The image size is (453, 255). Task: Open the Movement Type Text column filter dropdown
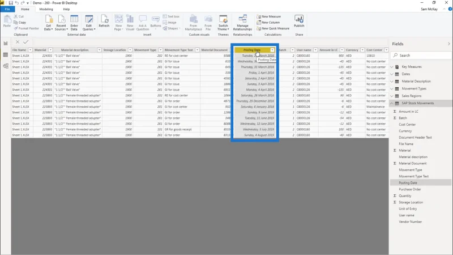[197, 50]
